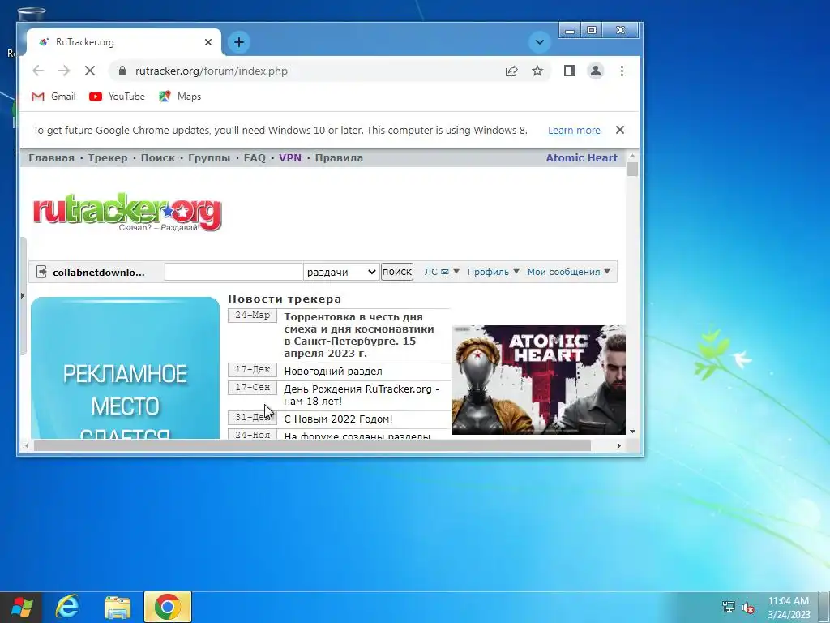The width and height of the screenshot is (830, 623).
Task: Focus the tracker search field
Action: pyautogui.click(x=233, y=272)
